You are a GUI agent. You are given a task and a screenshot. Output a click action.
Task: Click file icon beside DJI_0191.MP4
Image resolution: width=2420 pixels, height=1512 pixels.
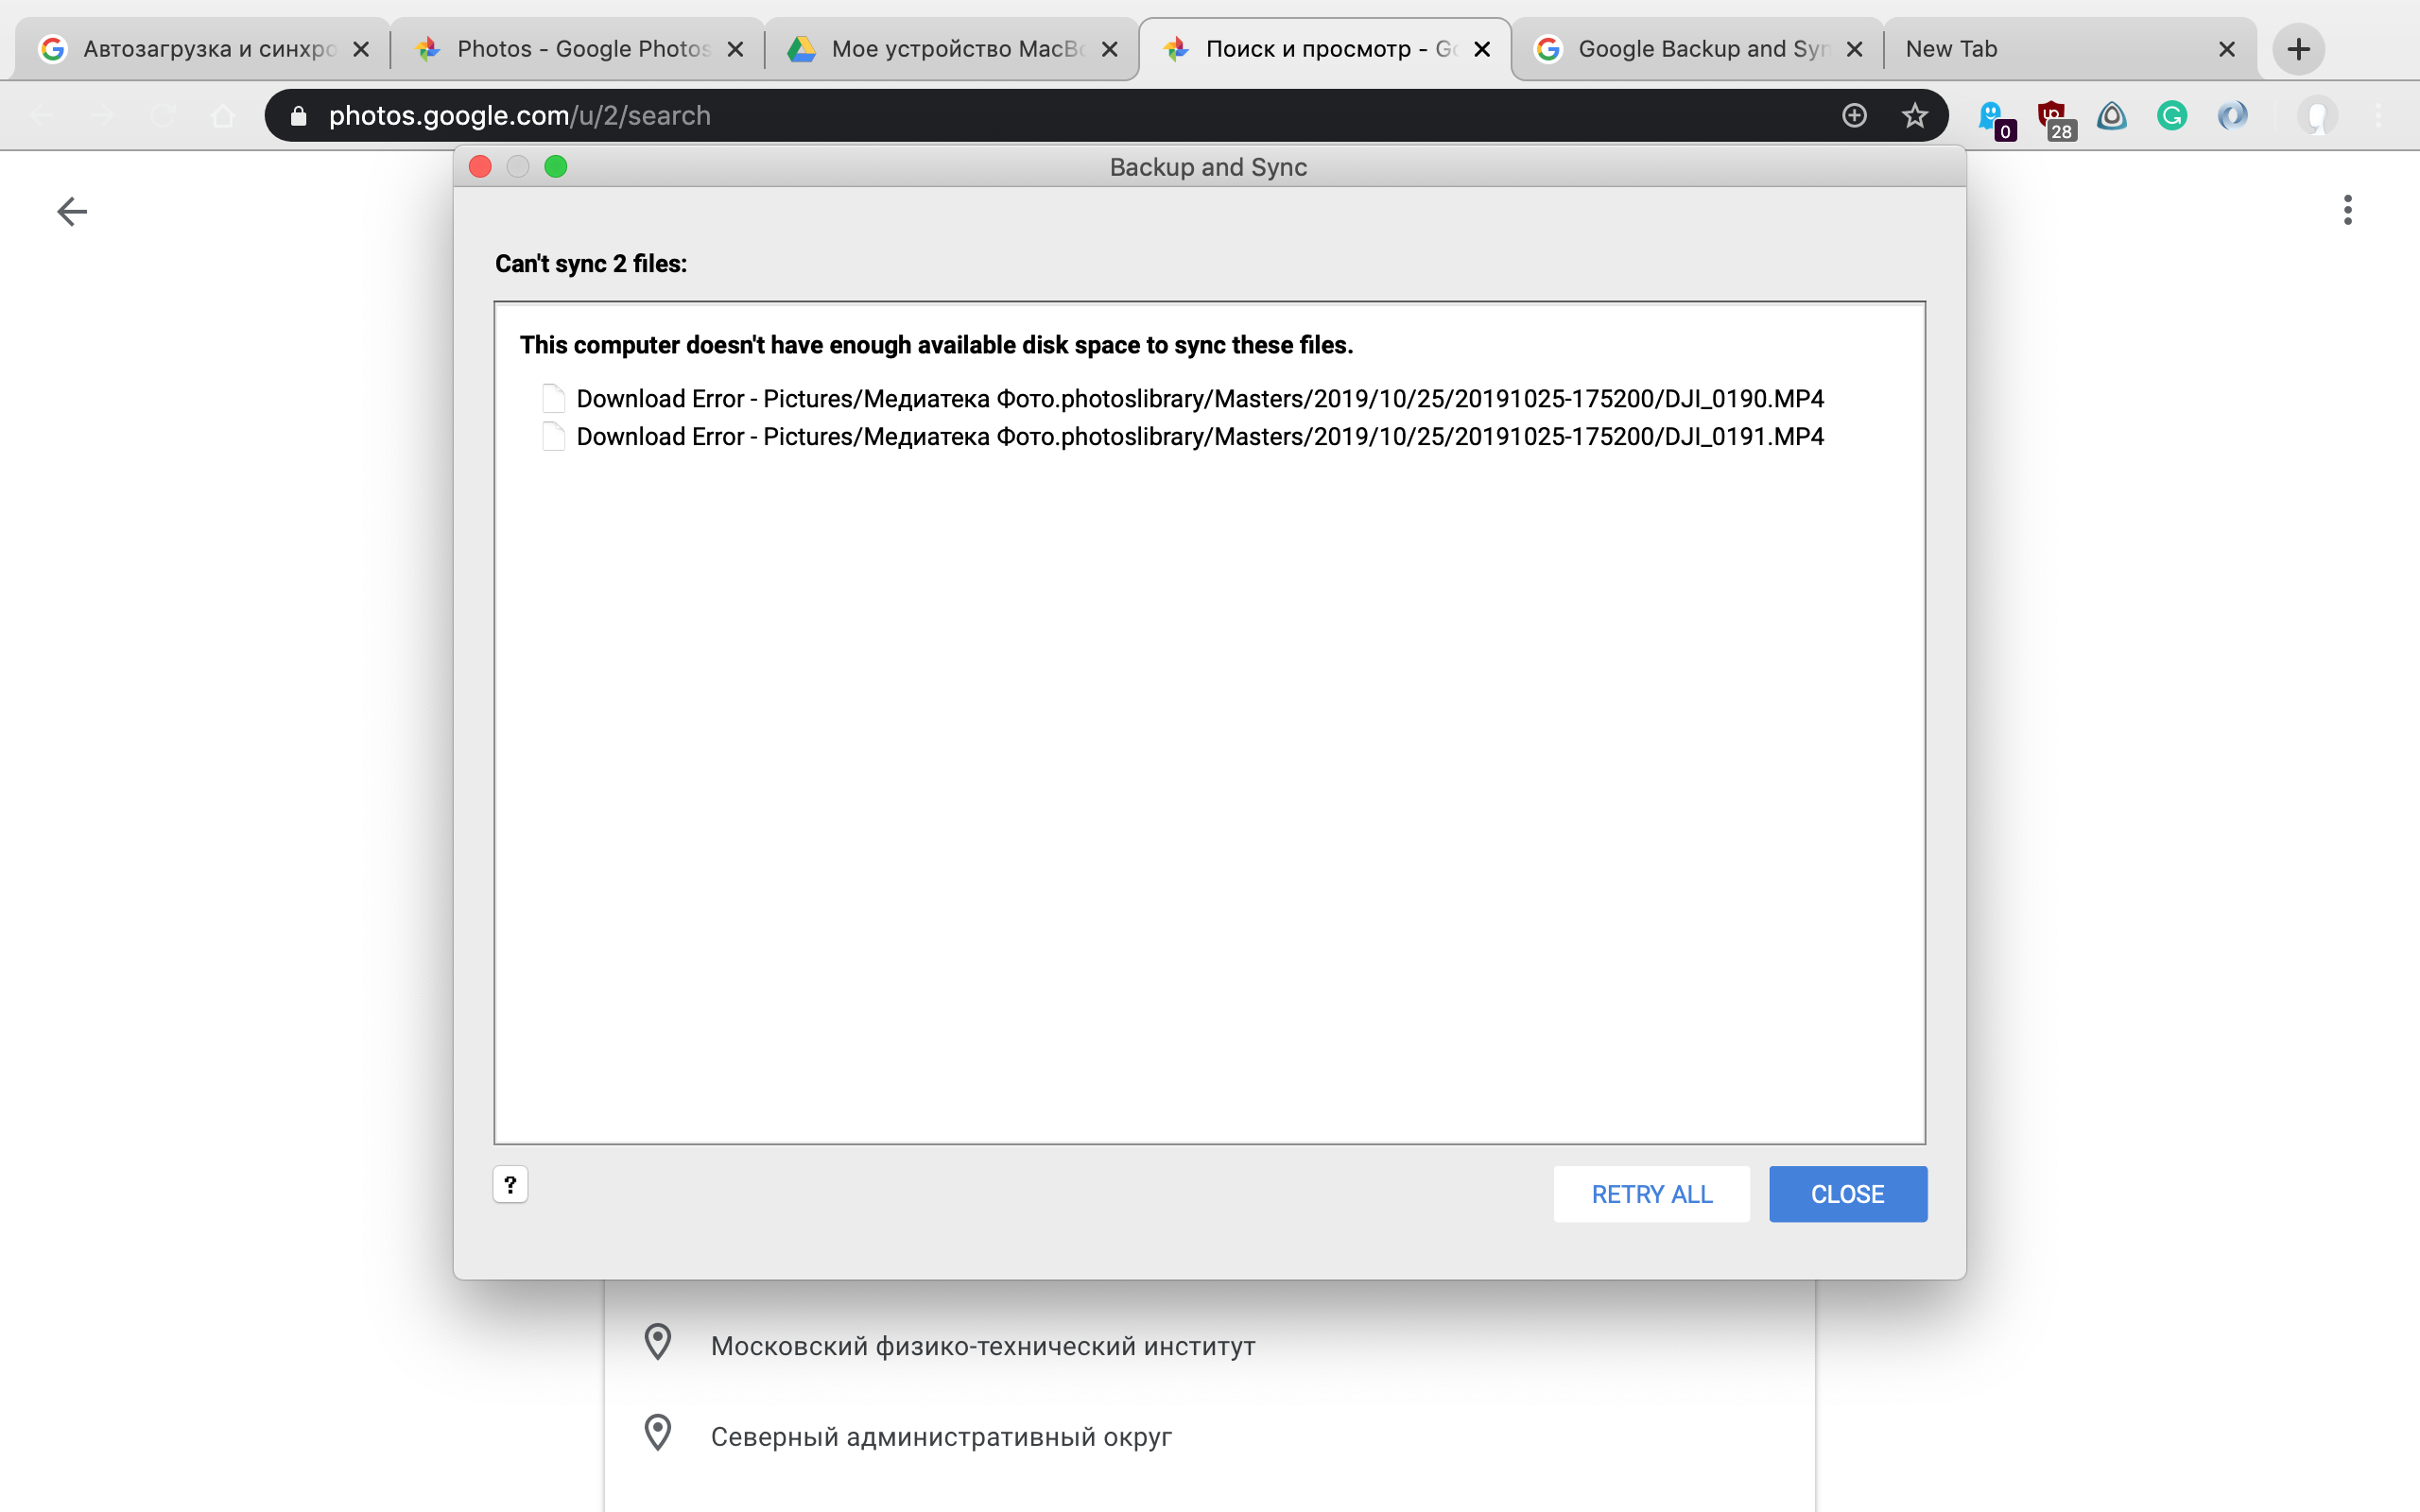point(553,436)
